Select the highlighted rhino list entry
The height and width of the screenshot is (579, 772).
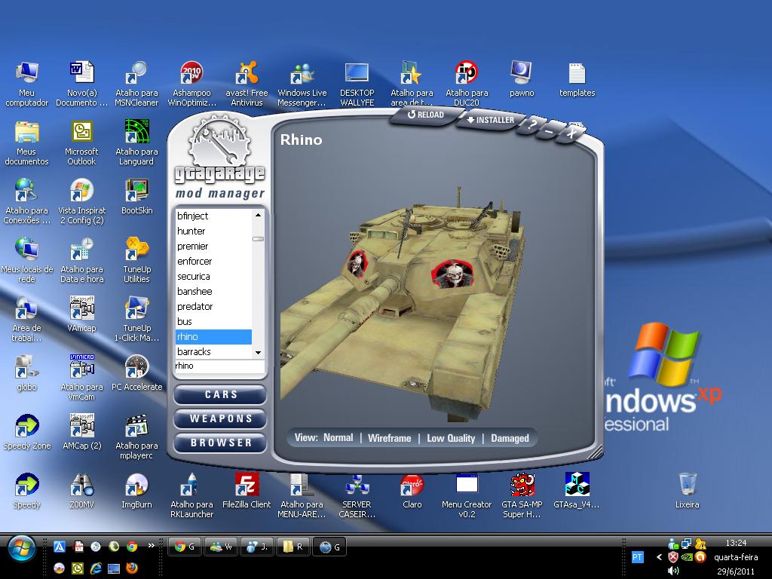click(x=213, y=337)
